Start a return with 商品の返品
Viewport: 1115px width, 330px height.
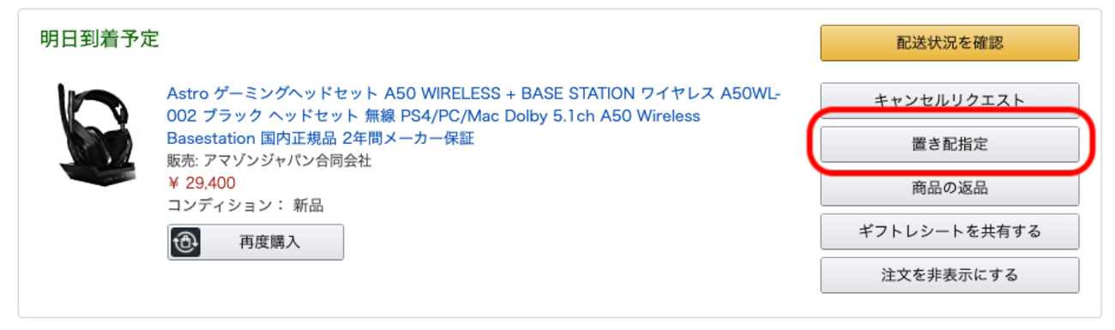tap(949, 188)
